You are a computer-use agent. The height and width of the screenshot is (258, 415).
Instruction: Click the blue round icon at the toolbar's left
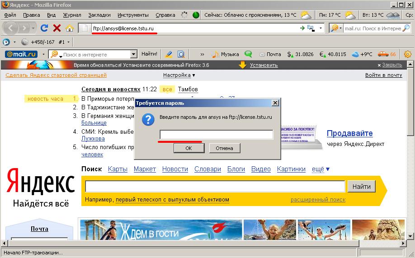tap(6, 42)
